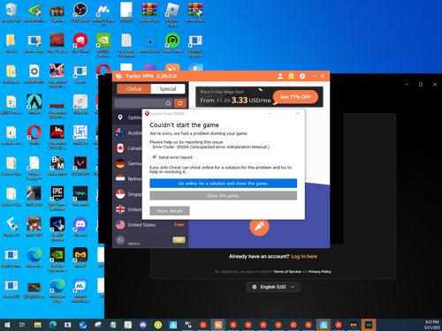442x331 pixels.
Task: Open Microsoft Edge desktop shortcut
Action: coord(57,290)
